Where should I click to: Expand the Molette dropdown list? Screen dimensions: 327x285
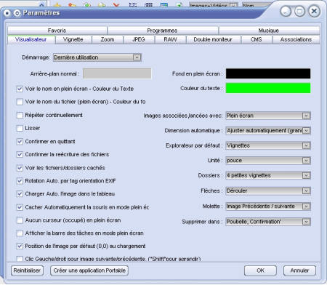[x=268, y=206]
